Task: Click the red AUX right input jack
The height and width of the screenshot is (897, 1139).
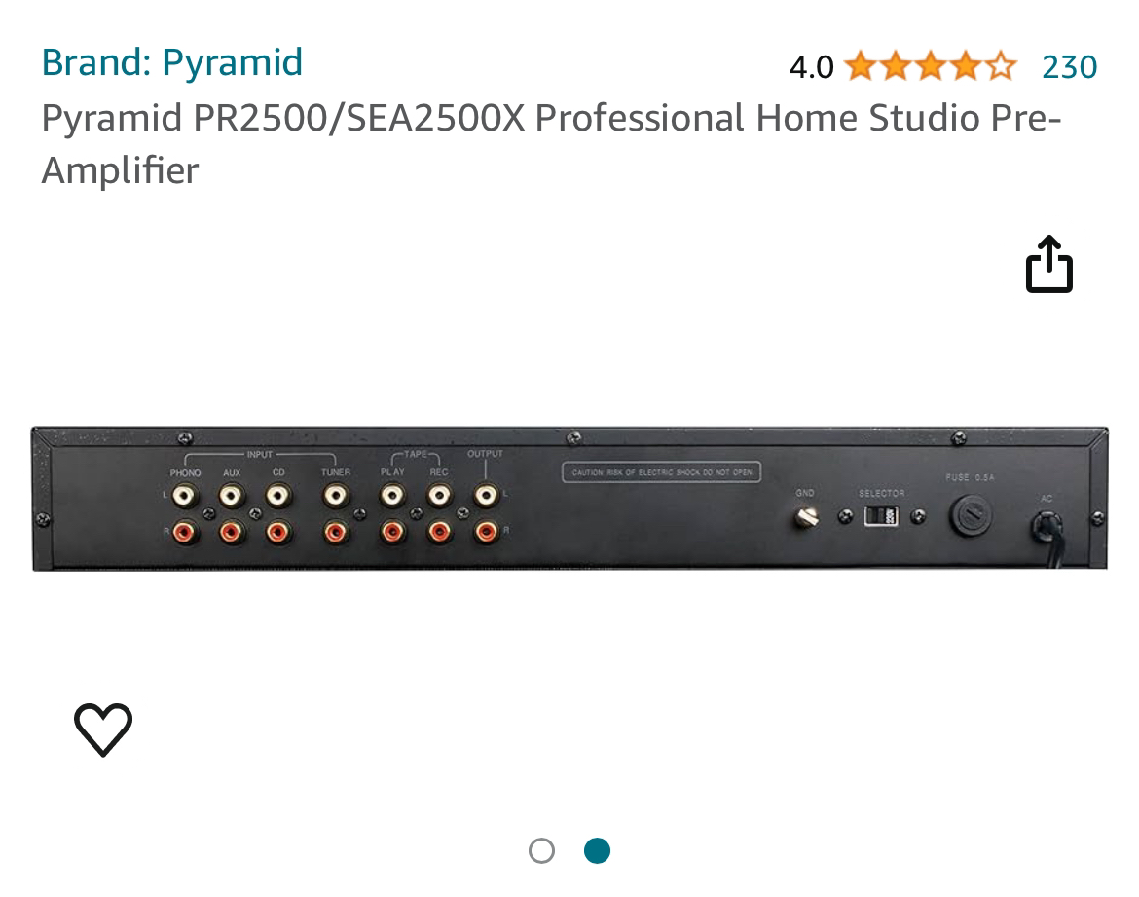Action: (231, 532)
